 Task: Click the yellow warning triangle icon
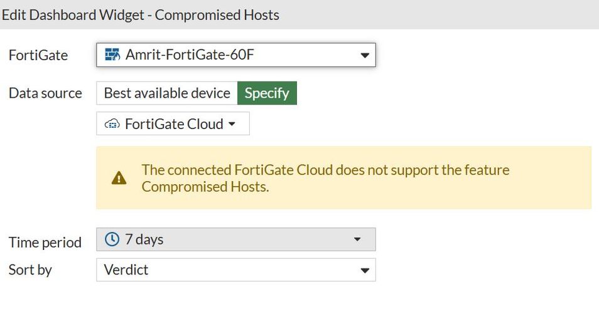tap(119, 179)
